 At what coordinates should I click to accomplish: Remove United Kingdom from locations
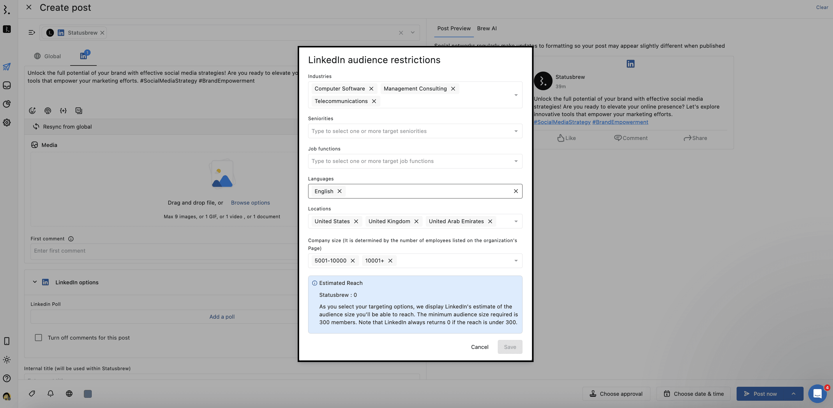(416, 221)
